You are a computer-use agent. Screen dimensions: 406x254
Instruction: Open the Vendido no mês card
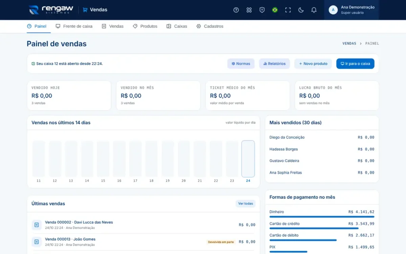(x=158, y=95)
